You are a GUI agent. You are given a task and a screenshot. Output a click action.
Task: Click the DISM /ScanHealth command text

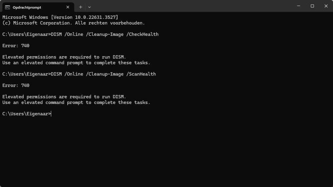click(103, 74)
